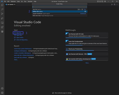The height and width of the screenshot is (95, 119).
Task: Open recent workspace (Workspace) entry
Action: [20, 51]
